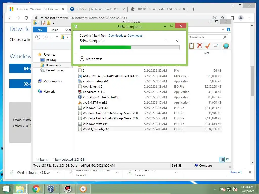Open Chrome profile avatar
The width and height of the screenshot is (259, 194).
[x=241, y=18]
